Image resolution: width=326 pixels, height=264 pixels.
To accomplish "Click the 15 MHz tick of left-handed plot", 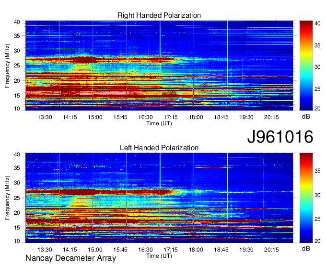I will pos(17,228).
